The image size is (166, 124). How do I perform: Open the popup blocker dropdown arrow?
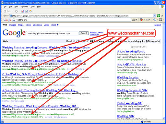coord(144,20)
